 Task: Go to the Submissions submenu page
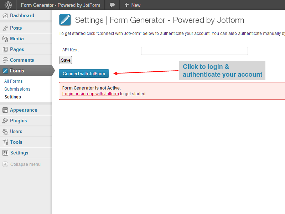click(17, 89)
